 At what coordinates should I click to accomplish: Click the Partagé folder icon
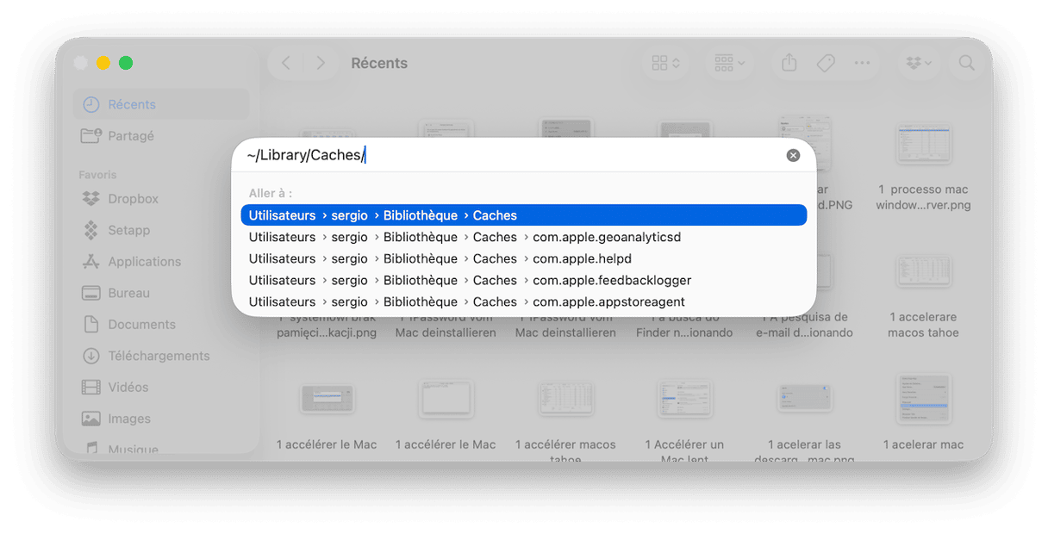coord(90,136)
